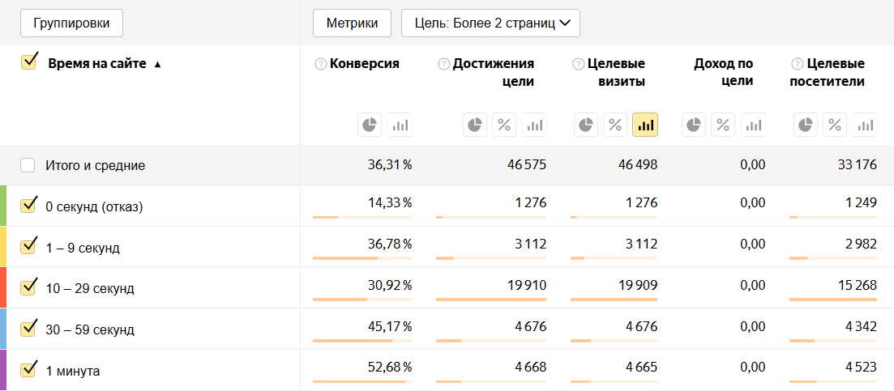894x391 pixels.
Task: Toggle the select-all checkbox near Время на сайте
Action: [x=29, y=62]
